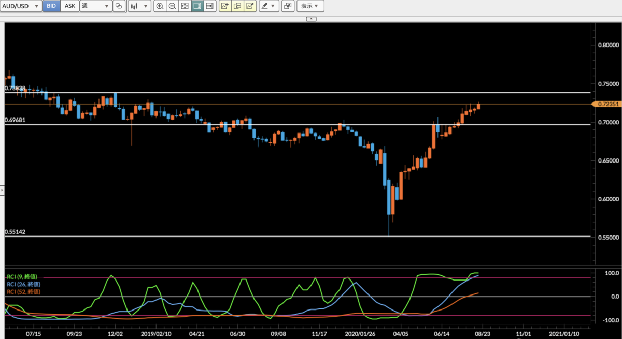Click the yellow chart icon with plus sign
622x339 pixels.
224,6
